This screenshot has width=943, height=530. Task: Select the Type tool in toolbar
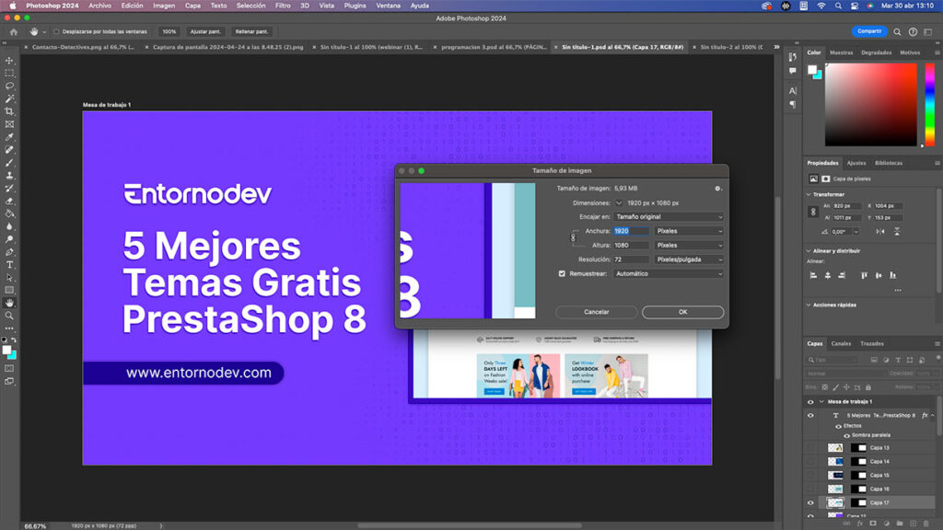click(x=9, y=265)
